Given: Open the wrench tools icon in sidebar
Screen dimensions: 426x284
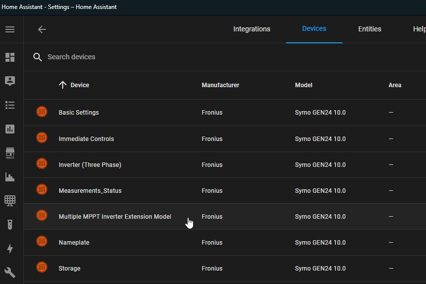Looking at the screenshot, I should tap(10, 272).
